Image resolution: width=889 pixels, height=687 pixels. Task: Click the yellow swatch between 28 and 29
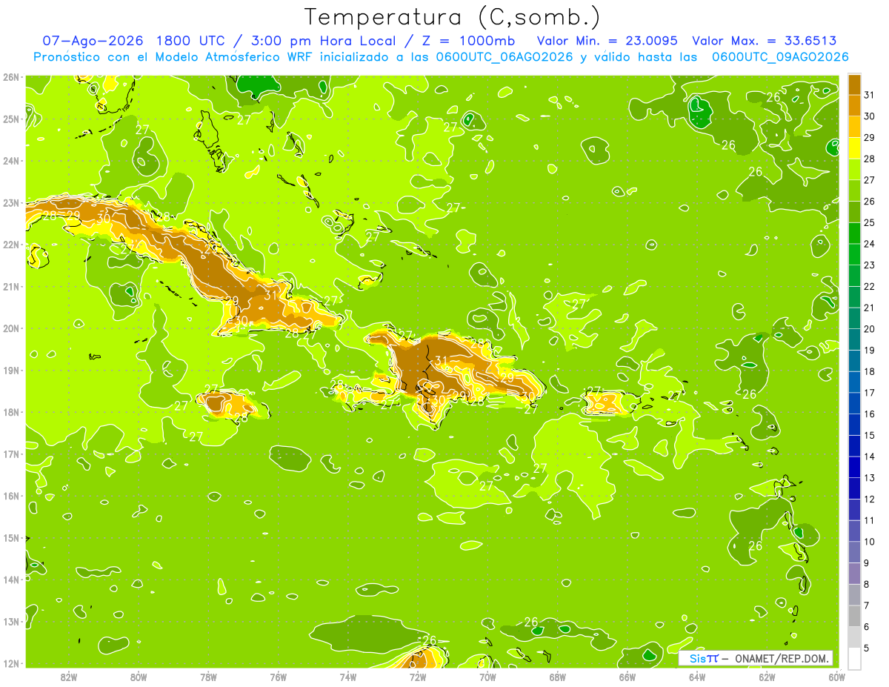(854, 148)
